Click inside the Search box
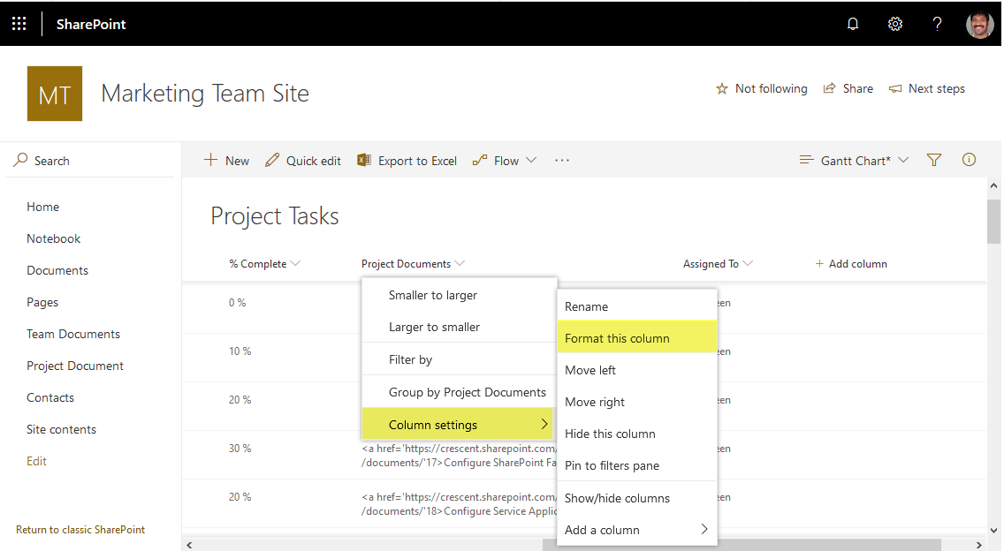The image size is (1004, 551). pos(53,160)
